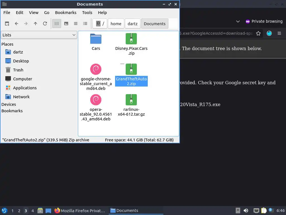Switch to workspace 1
286x215 pixels.
(x=12, y=211)
